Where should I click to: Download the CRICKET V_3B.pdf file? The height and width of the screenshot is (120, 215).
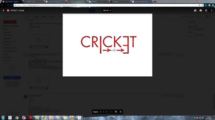206,10
